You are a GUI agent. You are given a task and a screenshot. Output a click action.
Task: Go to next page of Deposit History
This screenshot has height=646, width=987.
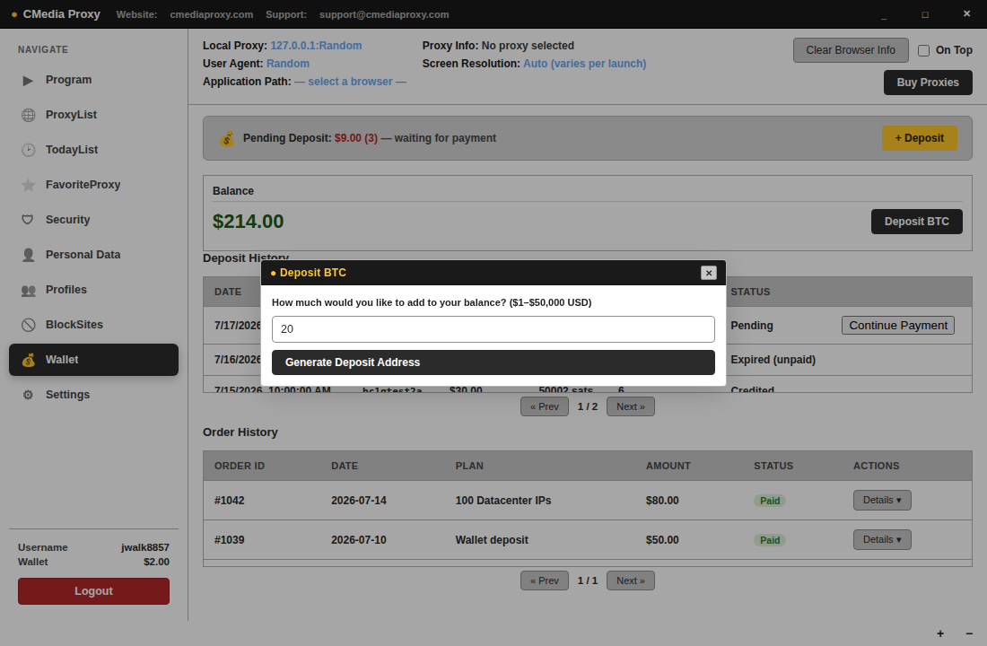[630, 406]
